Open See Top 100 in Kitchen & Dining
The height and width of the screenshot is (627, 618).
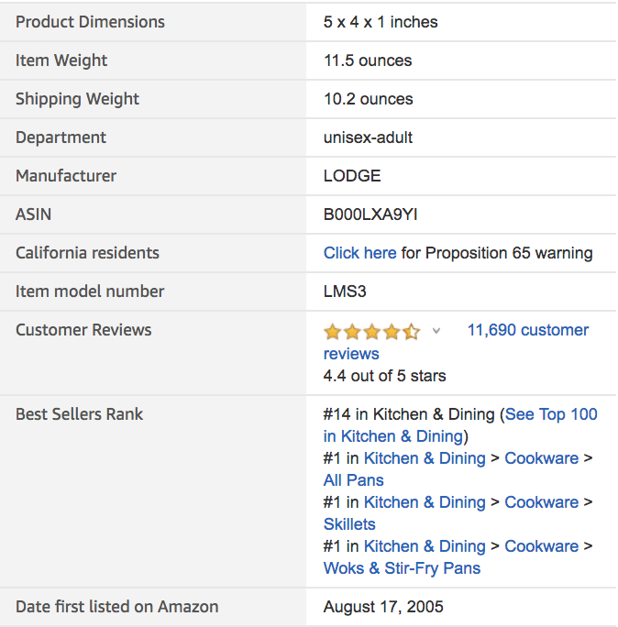click(550, 414)
